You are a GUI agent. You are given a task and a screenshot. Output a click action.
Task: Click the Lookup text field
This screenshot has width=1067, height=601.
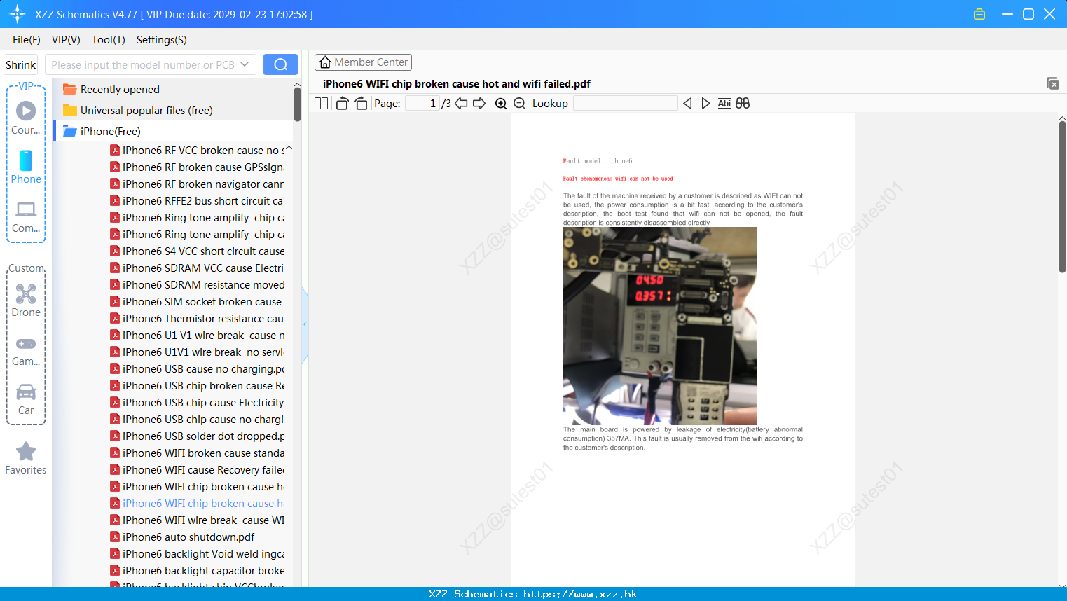click(x=625, y=104)
